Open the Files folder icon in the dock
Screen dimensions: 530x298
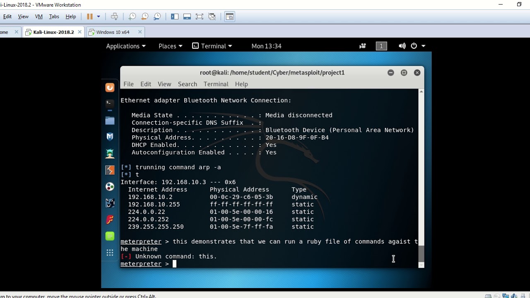coord(110,120)
